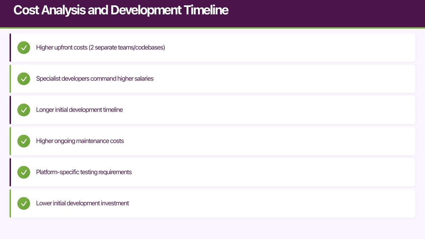Click the checkmark icon beside 'Higher upfront costs'
Viewport: 425px width, 239px height.
tap(24, 47)
